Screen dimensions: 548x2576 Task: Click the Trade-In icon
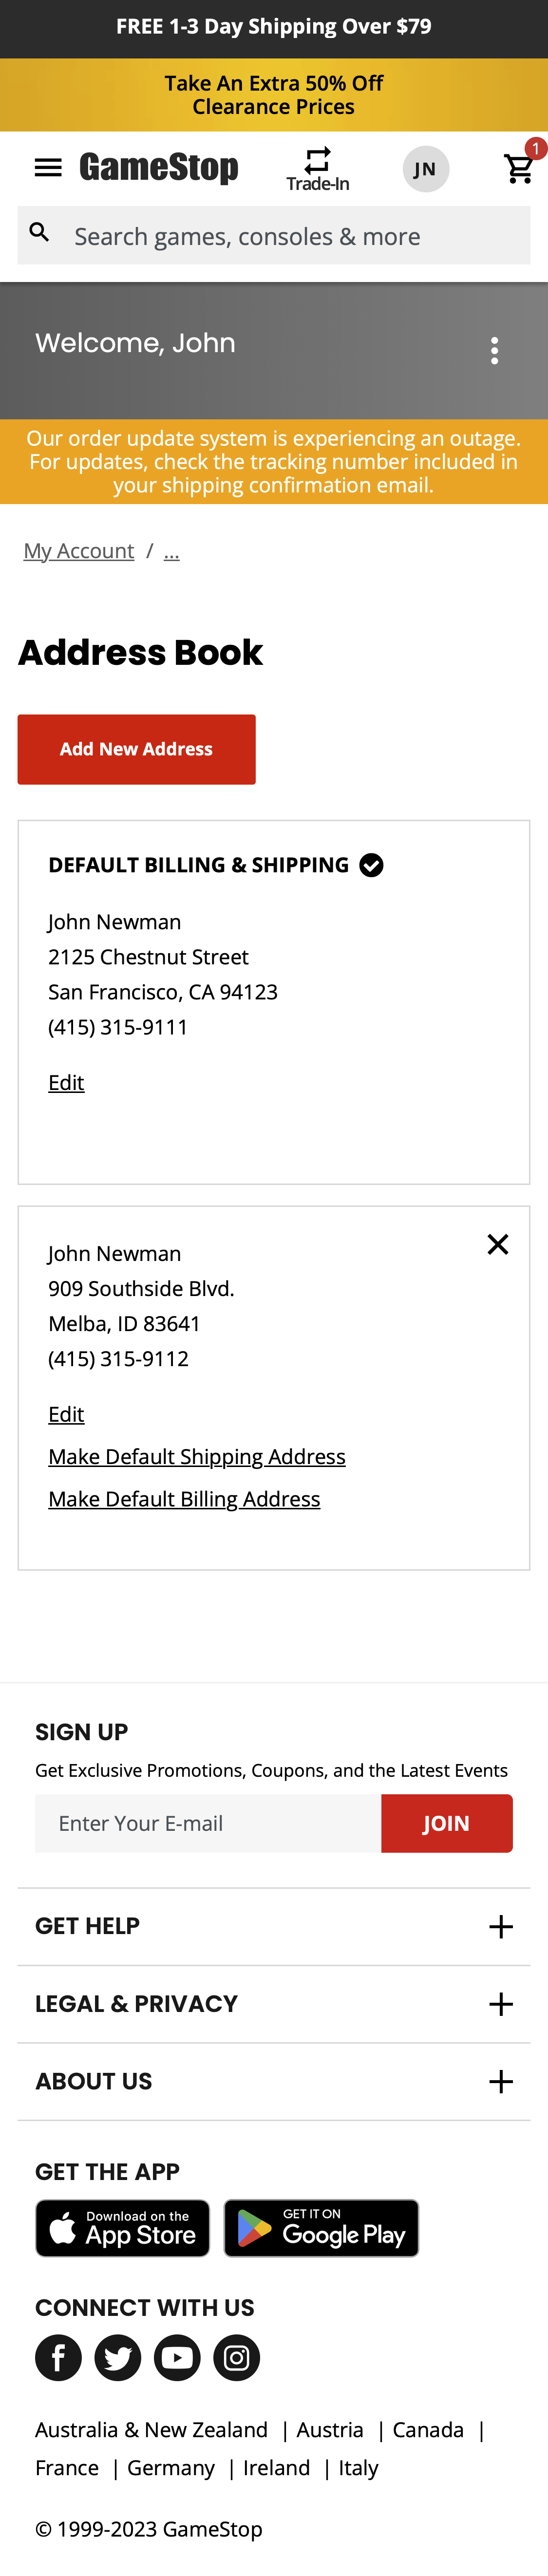317,168
